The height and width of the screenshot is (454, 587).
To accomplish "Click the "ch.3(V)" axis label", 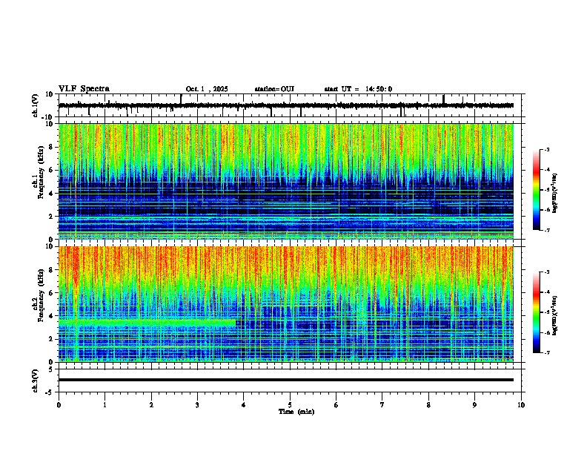I will coord(36,381).
